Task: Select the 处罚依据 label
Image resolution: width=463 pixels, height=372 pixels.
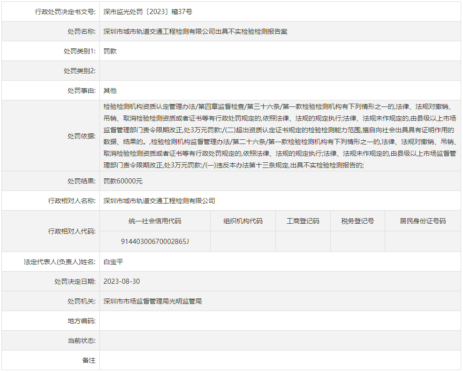Action: coord(81,136)
